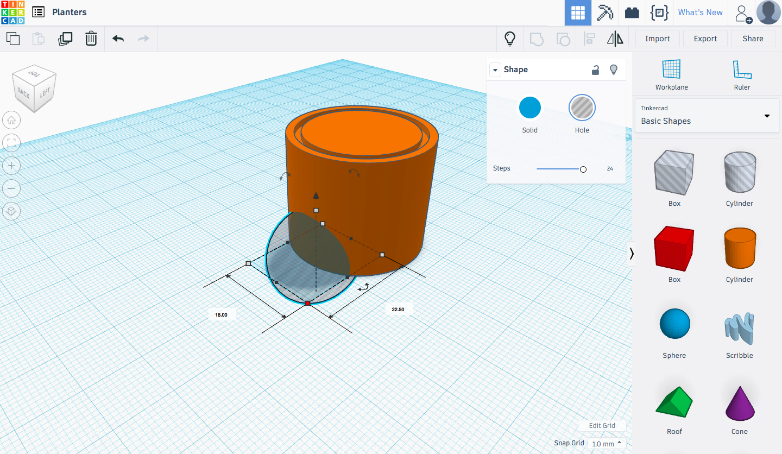Zoom in with the plus button
Image resolution: width=782 pixels, height=454 pixels.
[11, 166]
